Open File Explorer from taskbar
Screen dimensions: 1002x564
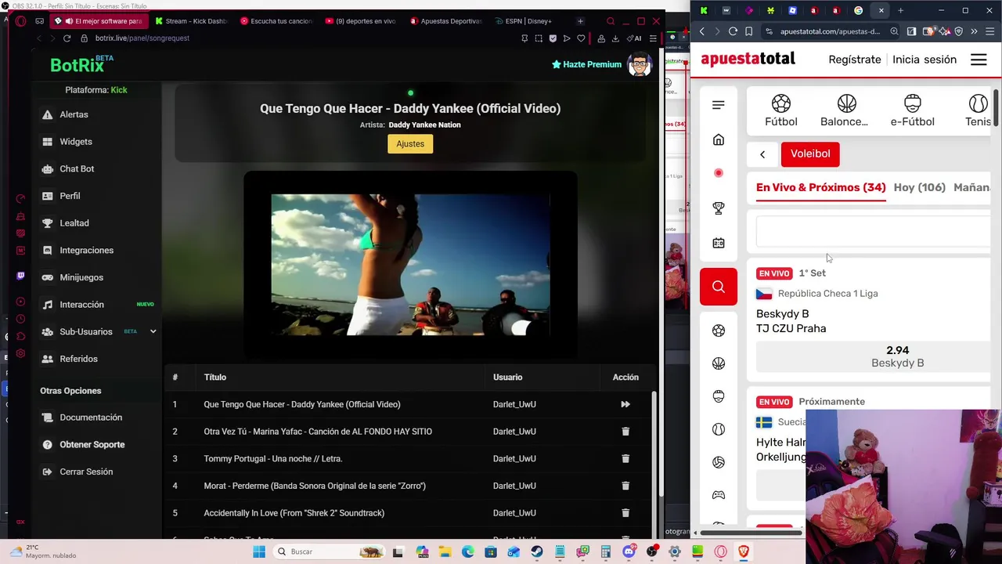click(445, 551)
